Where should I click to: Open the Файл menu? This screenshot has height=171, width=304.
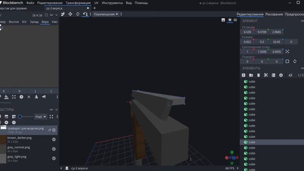(30, 3)
